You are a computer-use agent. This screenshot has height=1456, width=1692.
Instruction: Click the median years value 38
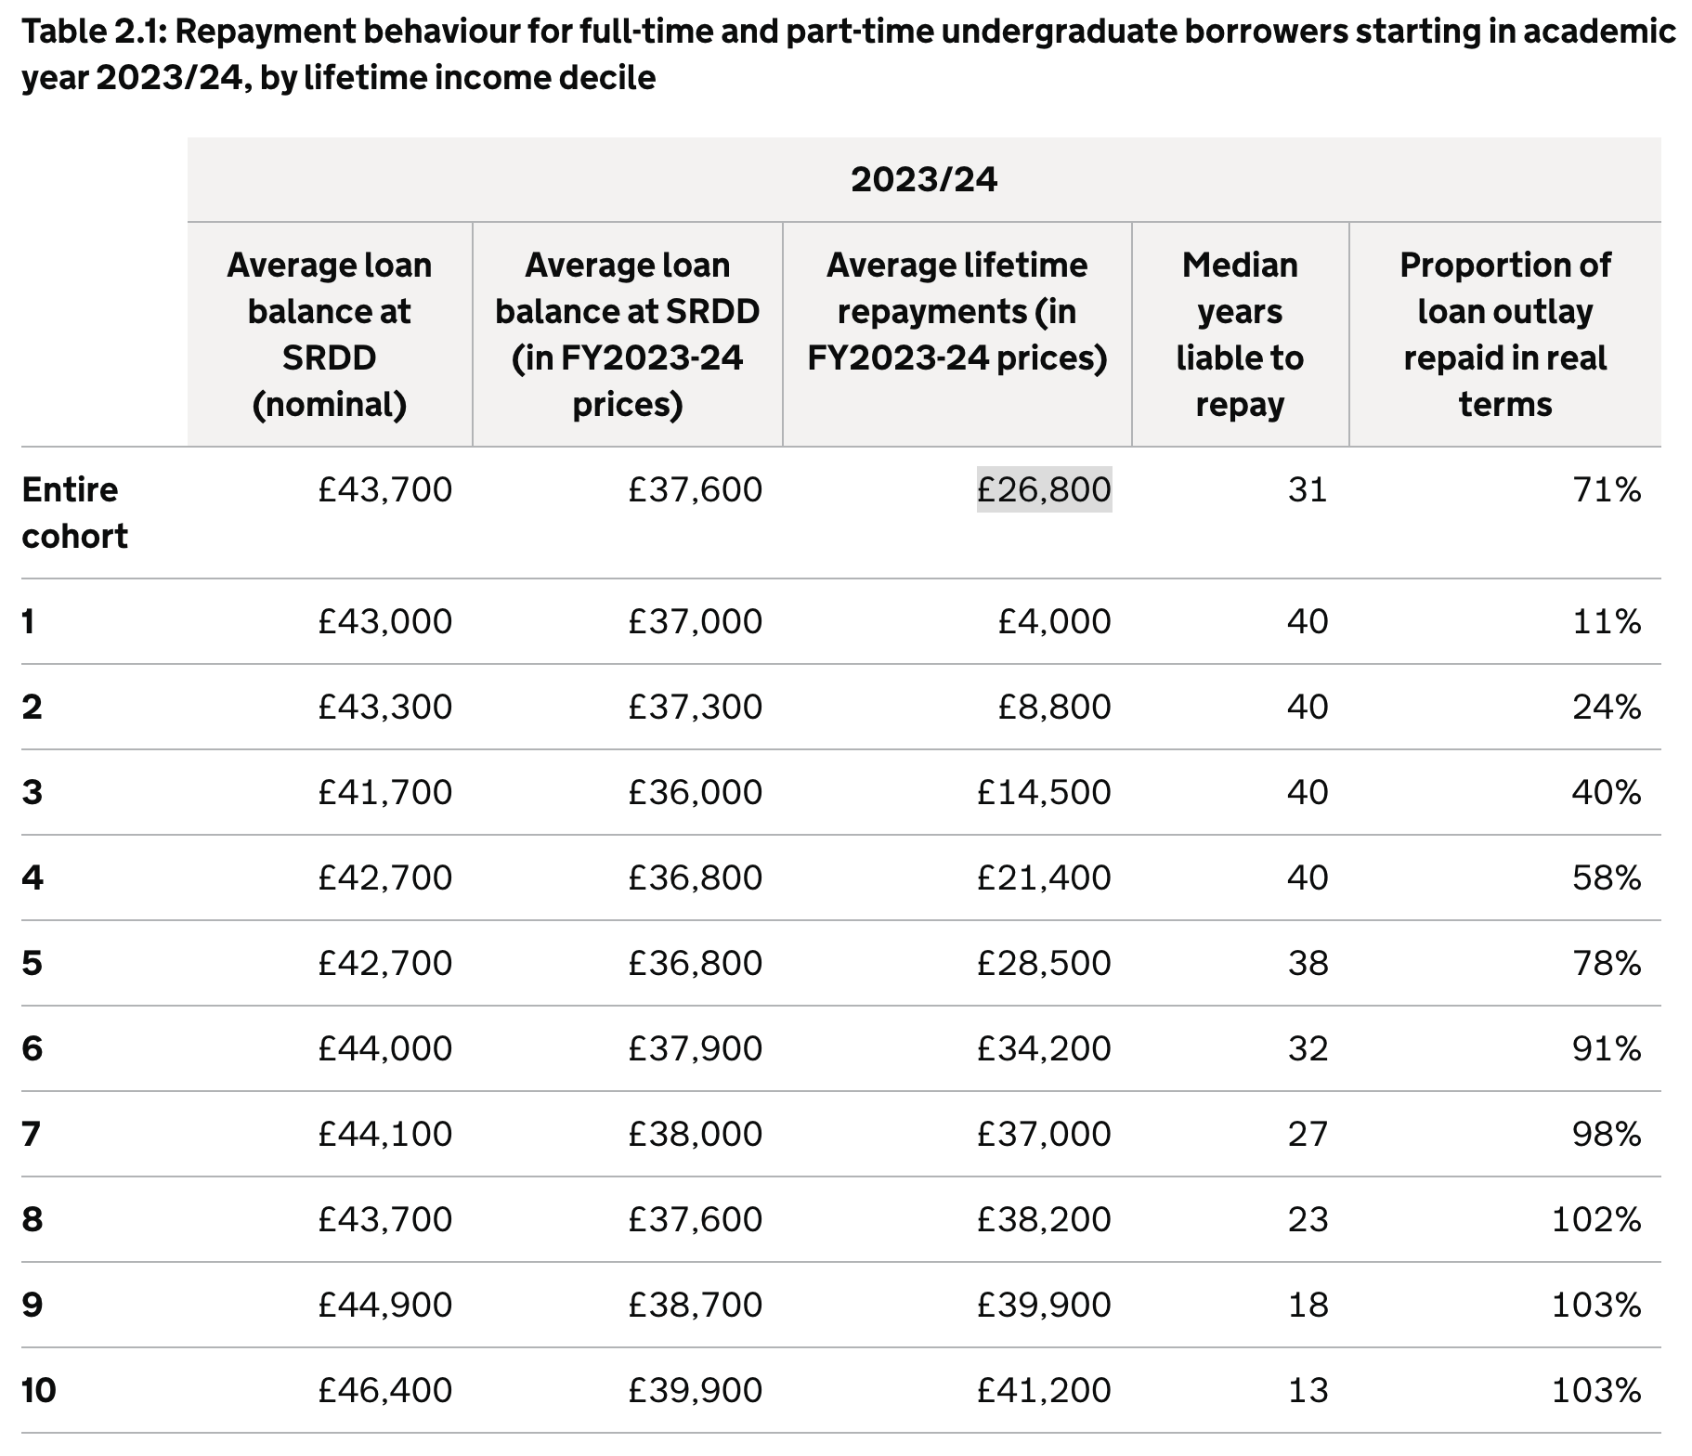point(1308,963)
